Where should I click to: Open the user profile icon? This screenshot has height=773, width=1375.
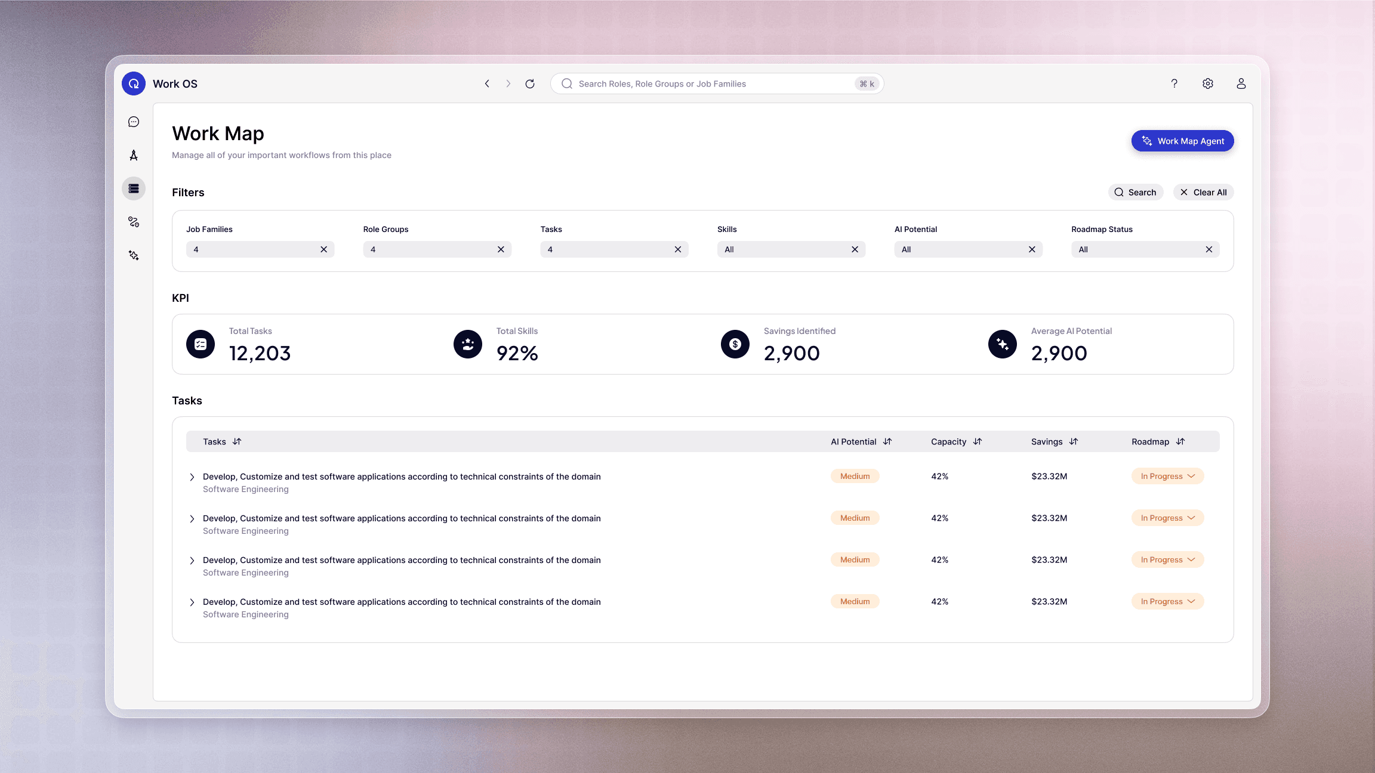[1241, 84]
